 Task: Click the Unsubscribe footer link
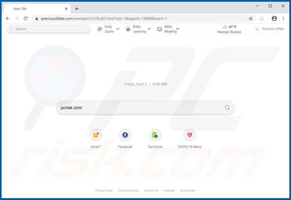(187, 190)
